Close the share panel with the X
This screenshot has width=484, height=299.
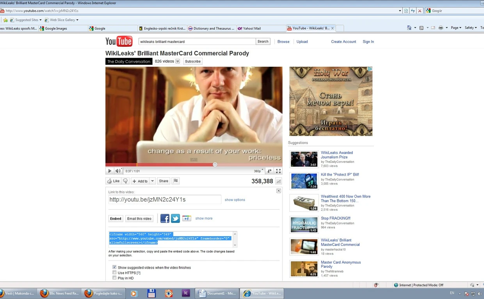(278, 191)
